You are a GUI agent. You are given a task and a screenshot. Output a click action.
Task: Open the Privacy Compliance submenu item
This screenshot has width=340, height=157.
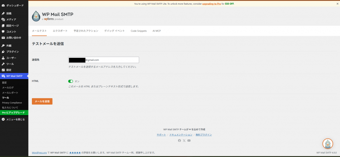tap(12, 103)
